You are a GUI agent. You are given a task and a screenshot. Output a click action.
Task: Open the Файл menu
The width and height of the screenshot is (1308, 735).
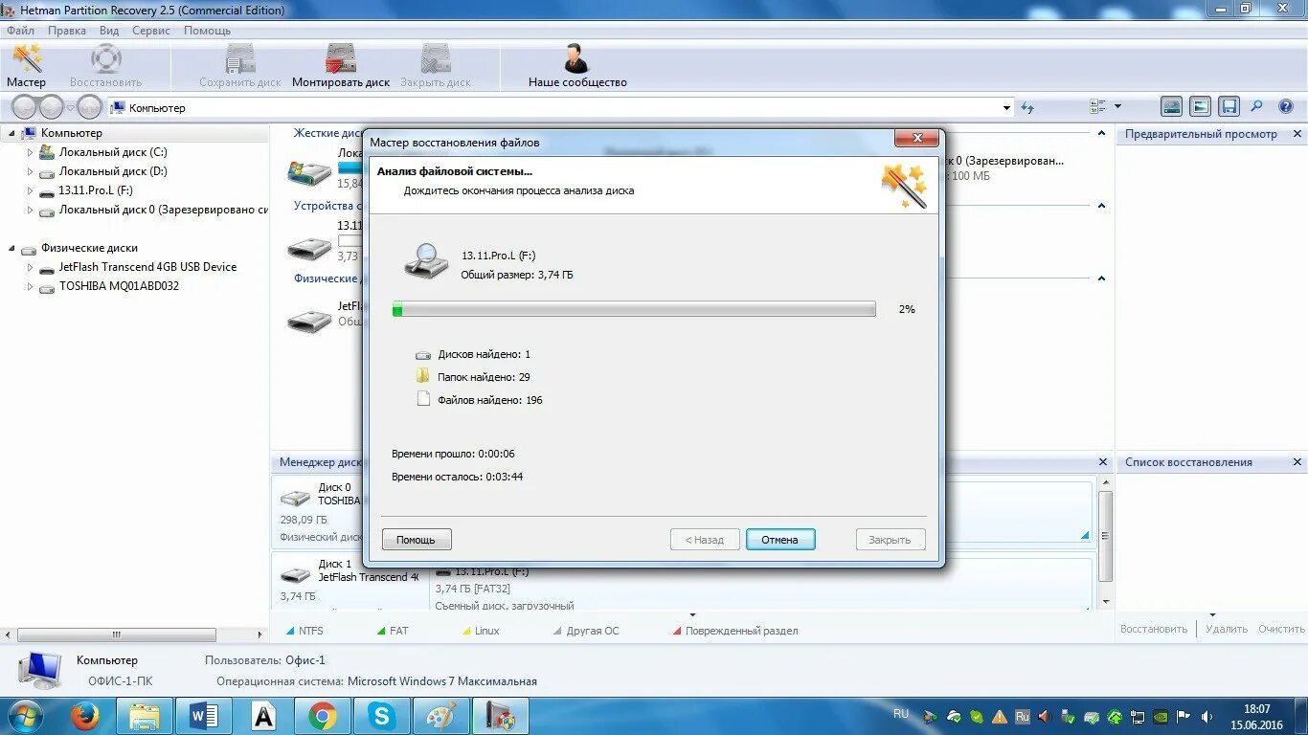click(20, 31)
